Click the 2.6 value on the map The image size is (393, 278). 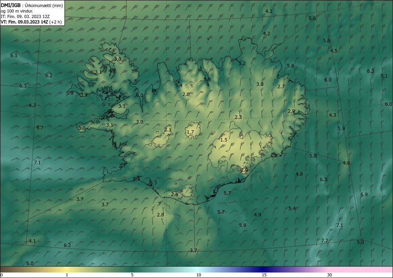(175, 194)
